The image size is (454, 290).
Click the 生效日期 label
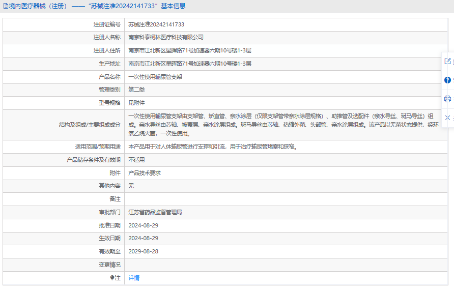[109, 238]
